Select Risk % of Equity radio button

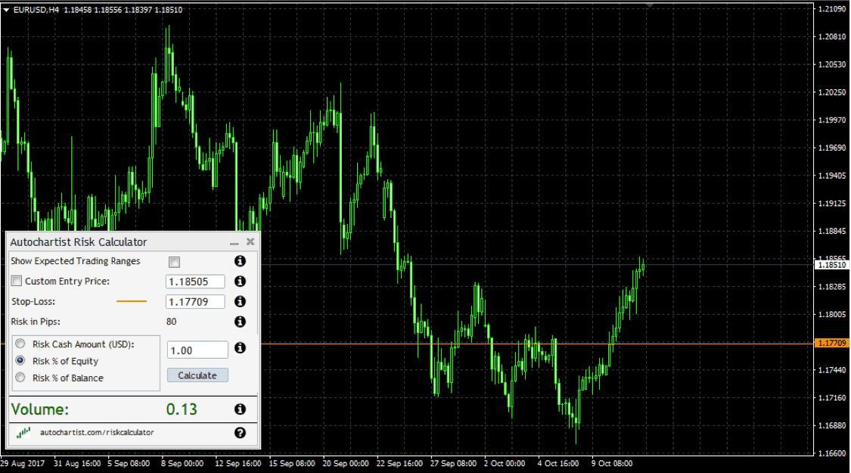[20, 360]
